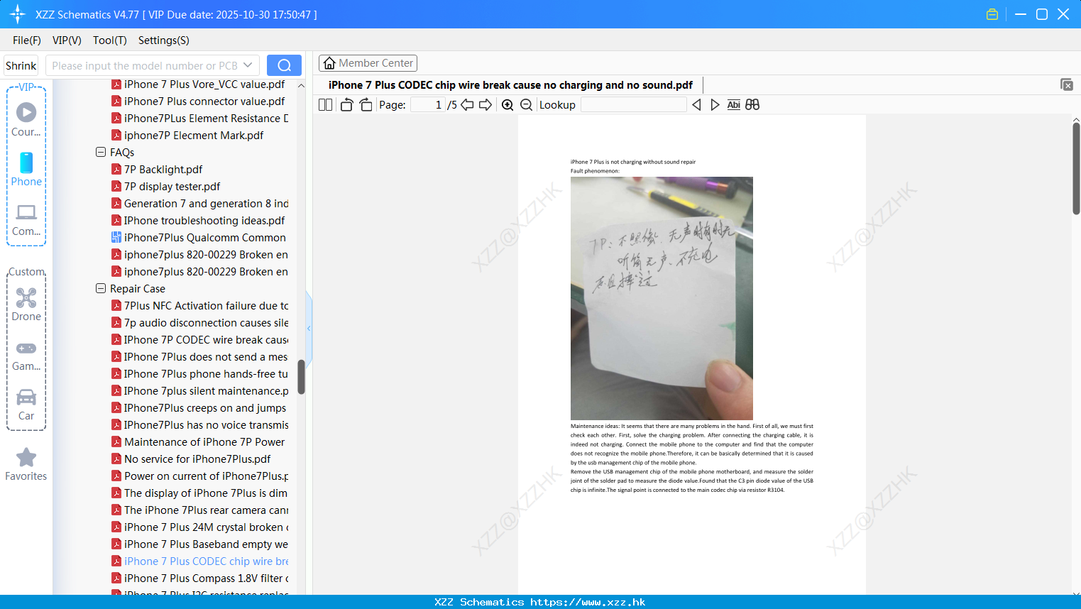Click the file tree scroll up arrow
This screenshot has width=1081, height=609.
[301, 85]
